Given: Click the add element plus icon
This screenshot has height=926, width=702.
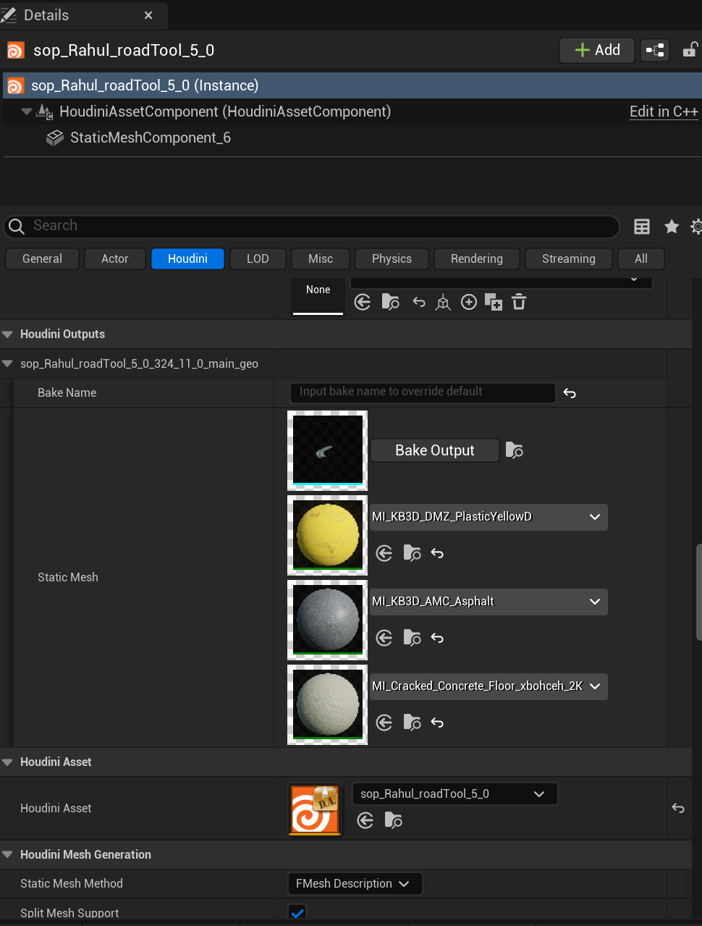Looking at the screenshot, I should coord(468,302).
